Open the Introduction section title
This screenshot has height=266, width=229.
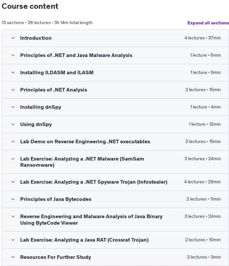tap(36, 38)
